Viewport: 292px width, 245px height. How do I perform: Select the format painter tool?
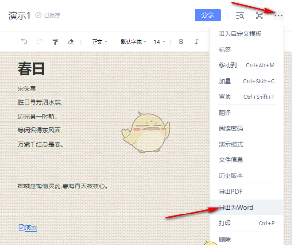(55, 42)
